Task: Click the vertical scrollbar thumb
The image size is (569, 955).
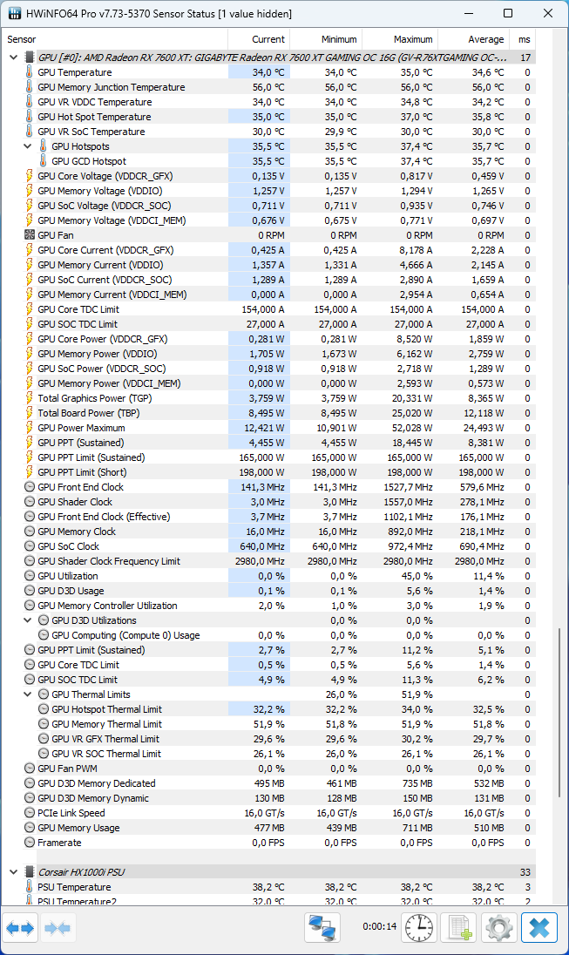Action: coord(559,712)
